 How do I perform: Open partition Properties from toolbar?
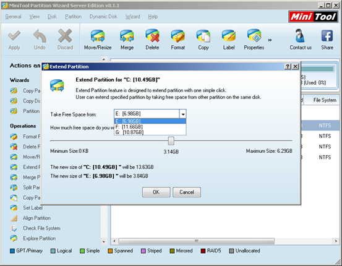254,35
